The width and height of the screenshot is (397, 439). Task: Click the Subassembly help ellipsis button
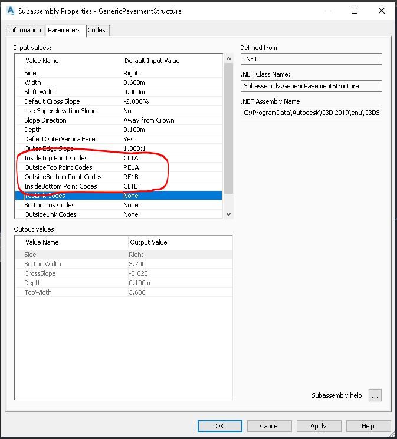pos(375,395)
